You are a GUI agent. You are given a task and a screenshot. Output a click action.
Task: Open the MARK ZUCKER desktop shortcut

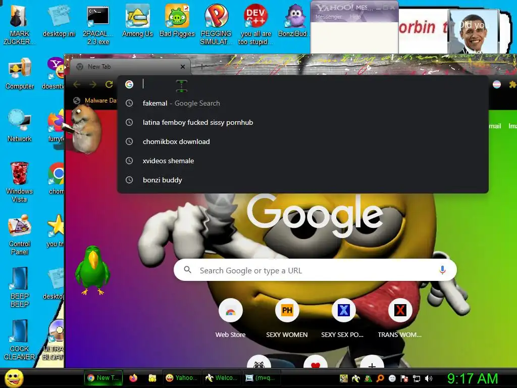[x=20, y=25]
